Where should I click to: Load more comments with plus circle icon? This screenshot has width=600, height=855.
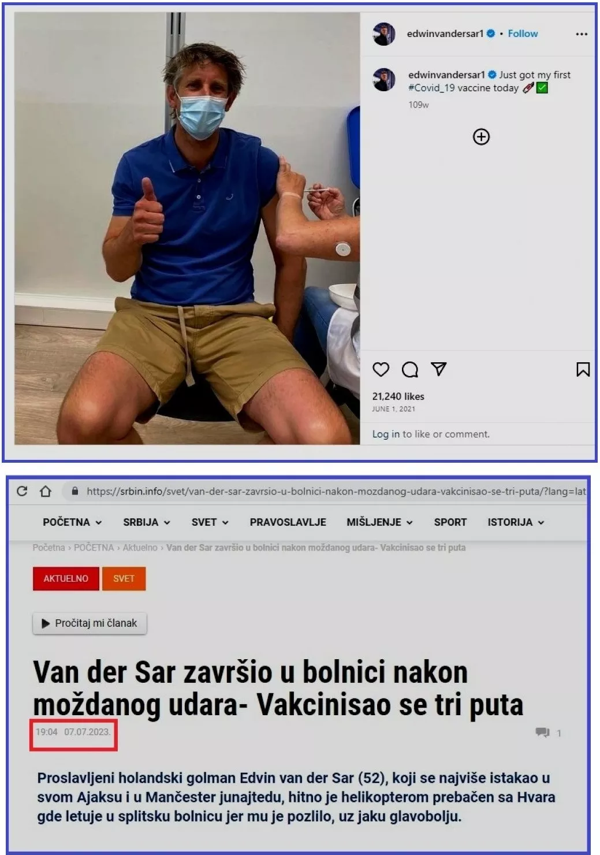tap(481, 137)
